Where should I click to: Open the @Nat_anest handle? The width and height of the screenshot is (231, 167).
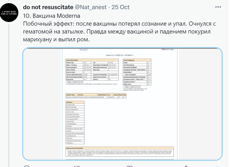click(90, 7)
